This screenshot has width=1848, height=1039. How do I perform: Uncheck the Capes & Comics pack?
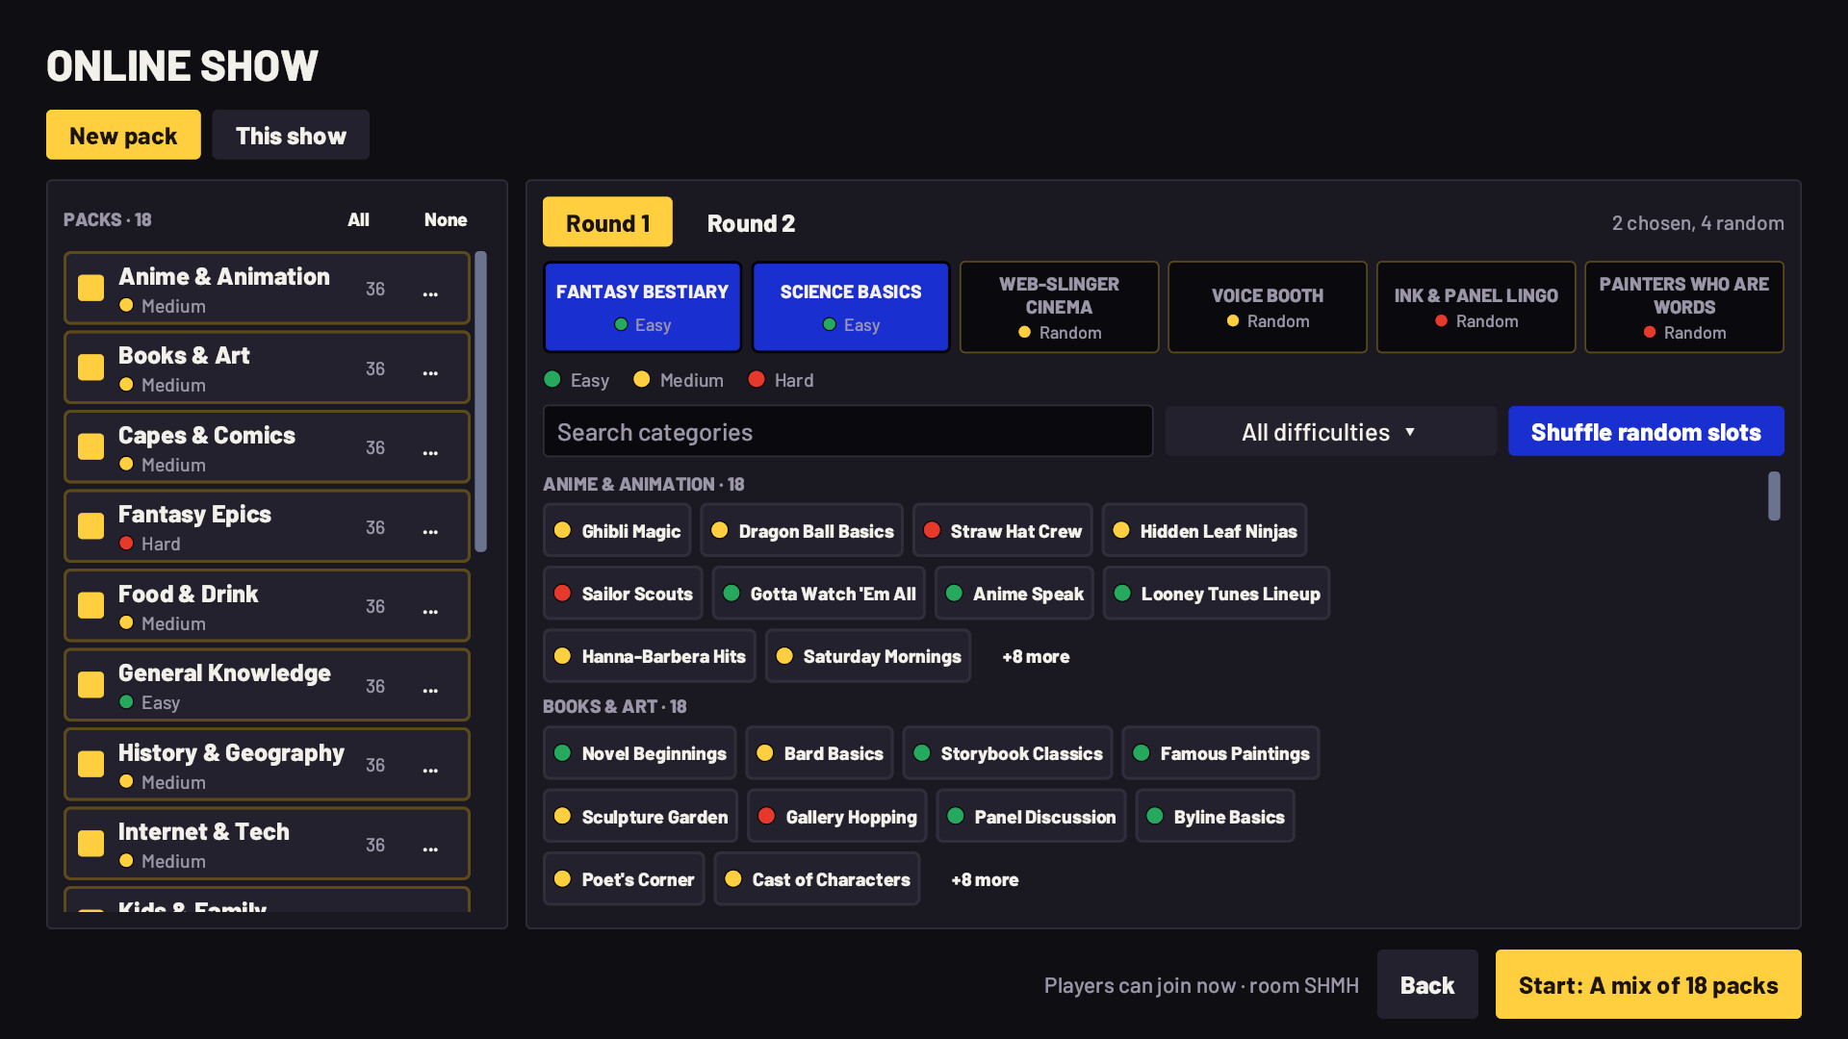[91, 447]
